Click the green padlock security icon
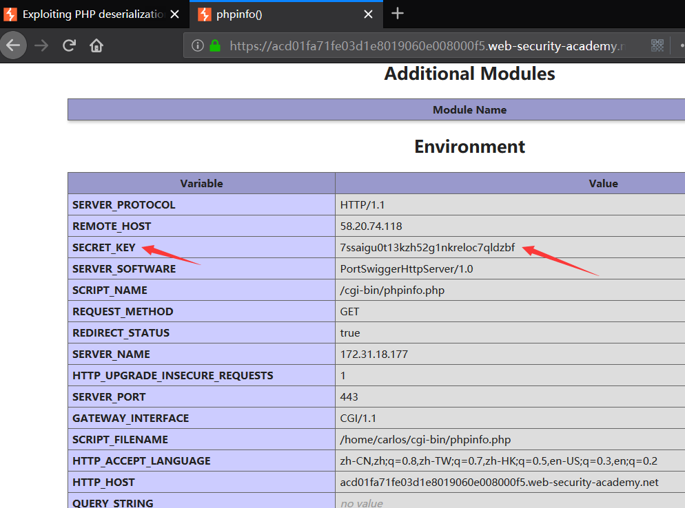 (x=215, y=45)
